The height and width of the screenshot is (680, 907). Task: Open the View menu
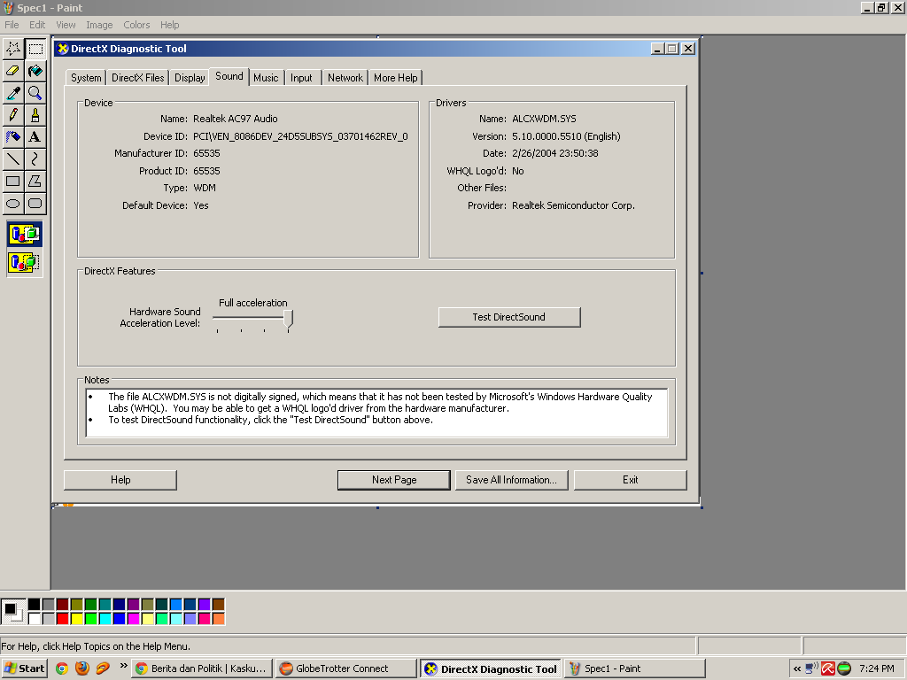(66, 25)
